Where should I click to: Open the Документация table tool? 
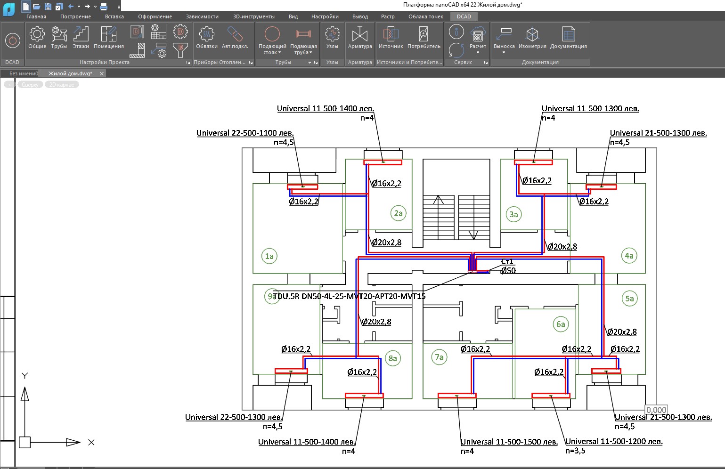pos(569,37)
